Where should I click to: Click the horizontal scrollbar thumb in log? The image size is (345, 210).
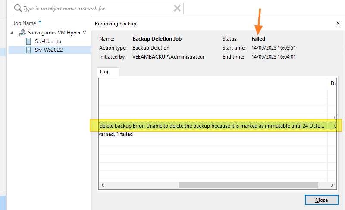click(x=248, y=185)
